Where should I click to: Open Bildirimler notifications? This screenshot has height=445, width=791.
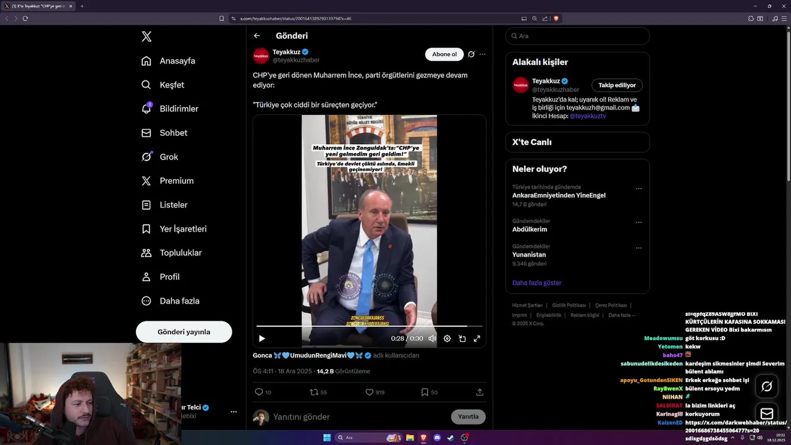170,109
